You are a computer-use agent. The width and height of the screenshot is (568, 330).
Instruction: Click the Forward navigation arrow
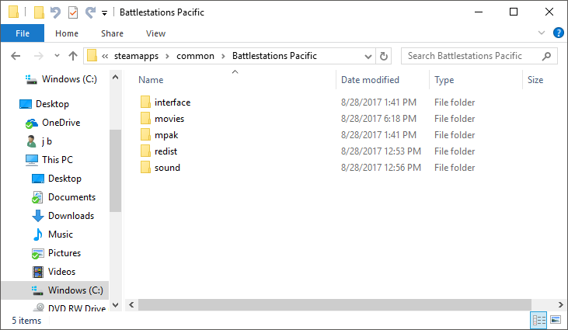(38, 56)
